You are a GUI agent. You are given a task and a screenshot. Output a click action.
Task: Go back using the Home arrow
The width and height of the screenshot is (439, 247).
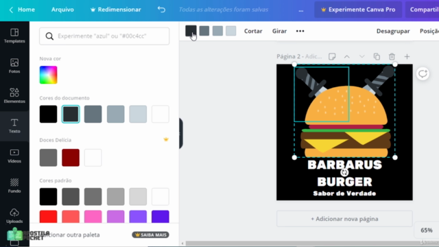[x=11, y=10]
